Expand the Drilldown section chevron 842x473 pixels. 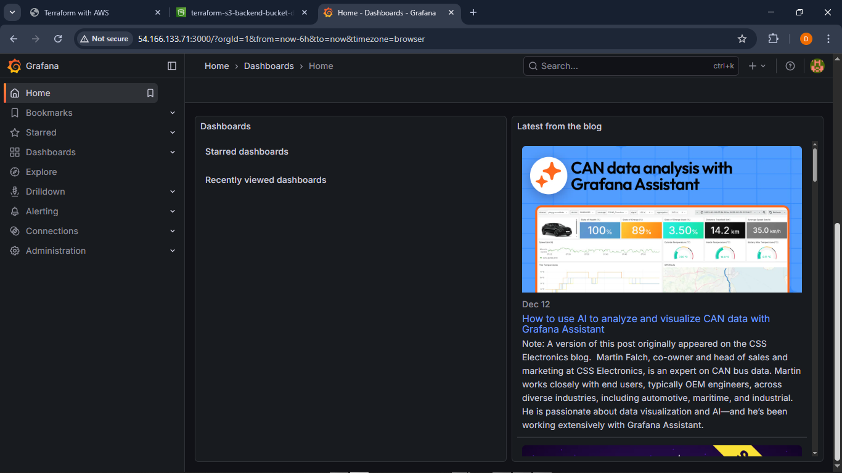(x=173, y=192)
